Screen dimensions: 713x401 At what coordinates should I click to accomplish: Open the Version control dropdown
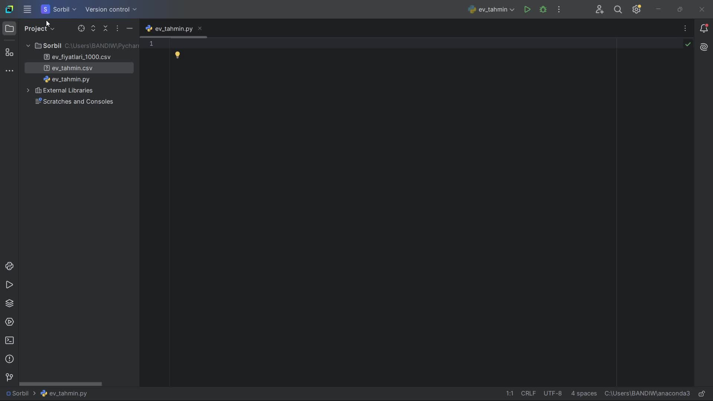point(111,10)
